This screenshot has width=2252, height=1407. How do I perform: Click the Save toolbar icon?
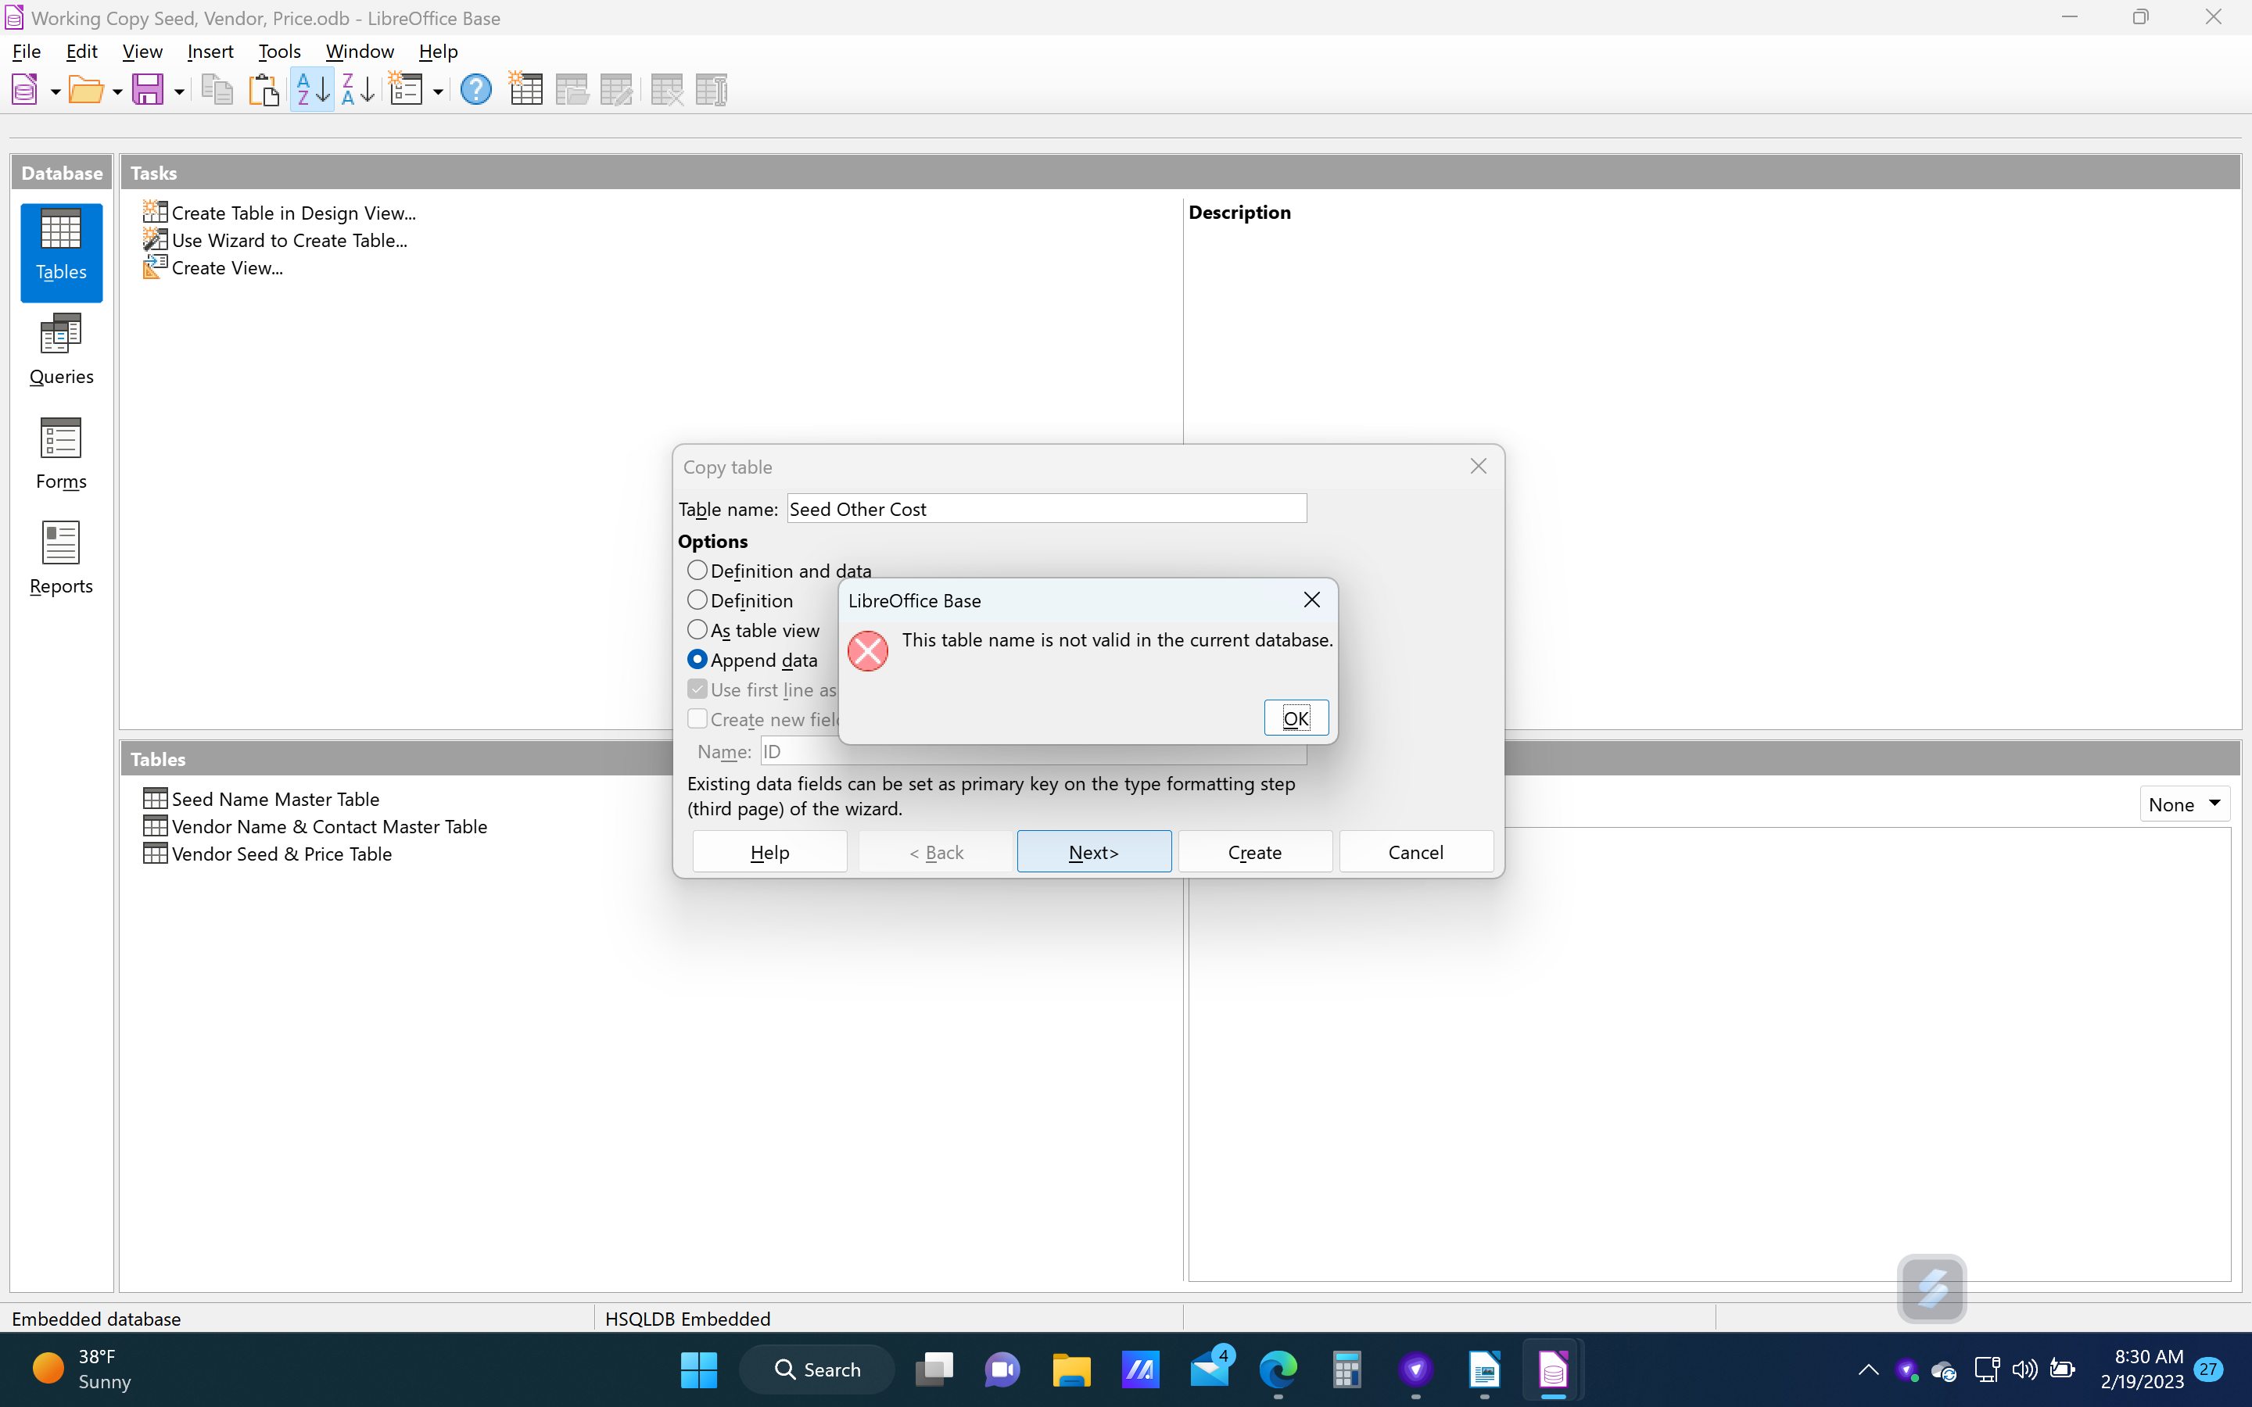148,90
